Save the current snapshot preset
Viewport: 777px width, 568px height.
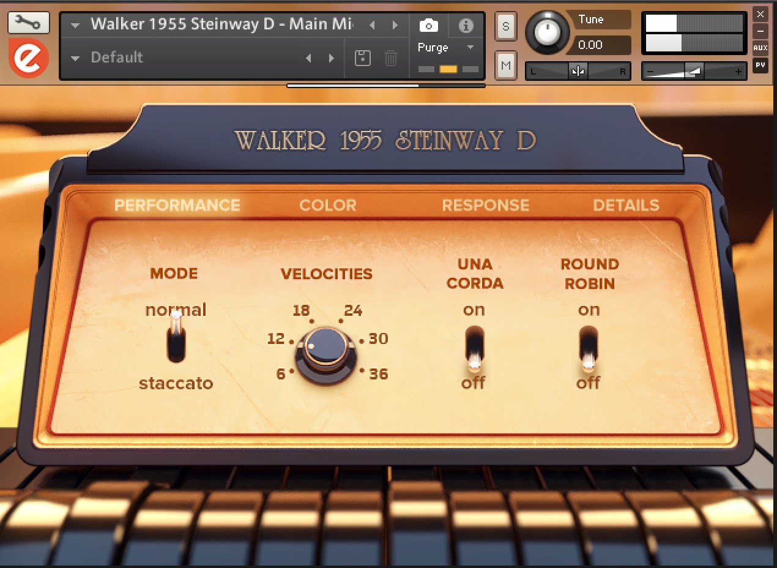click(x=363, y=58)
